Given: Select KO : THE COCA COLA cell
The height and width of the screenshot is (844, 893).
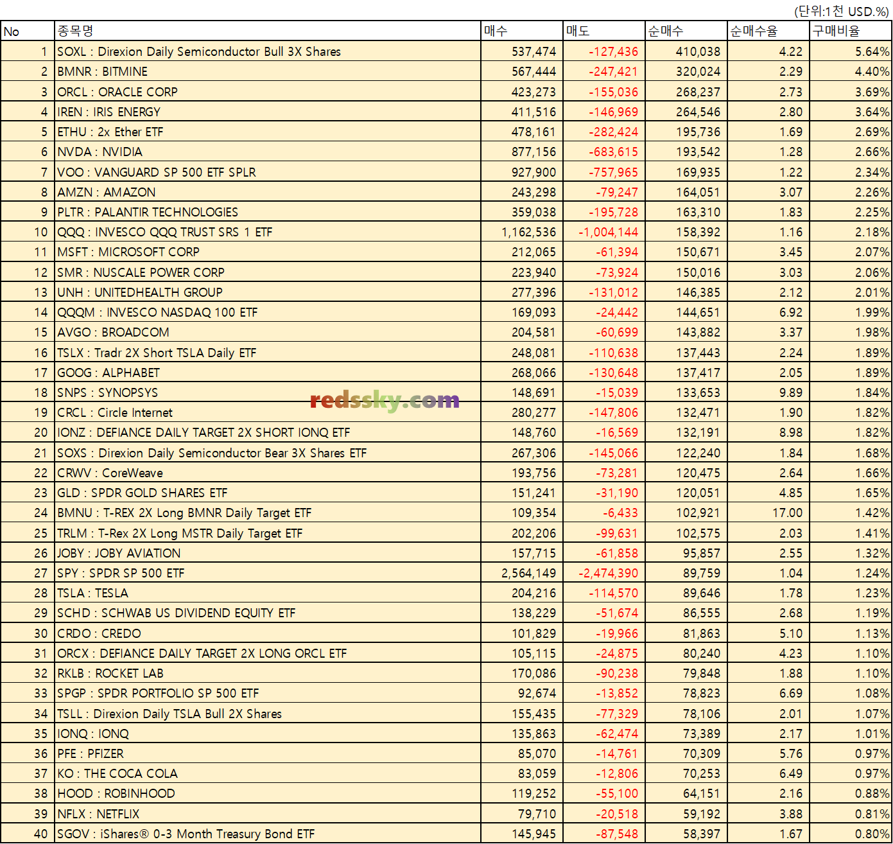Looking at the screenshot, I should coord(268,773).
